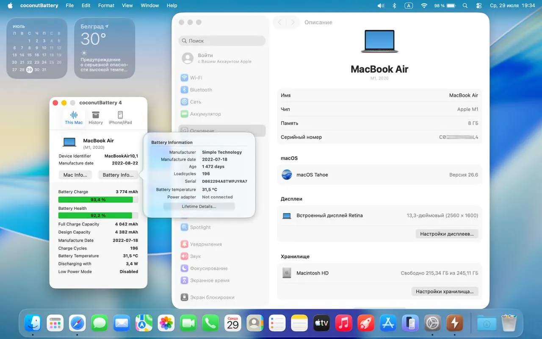Select Звук in System Settings sidebar
Viewport: 542px width, 339px height.
coord(222,256)
